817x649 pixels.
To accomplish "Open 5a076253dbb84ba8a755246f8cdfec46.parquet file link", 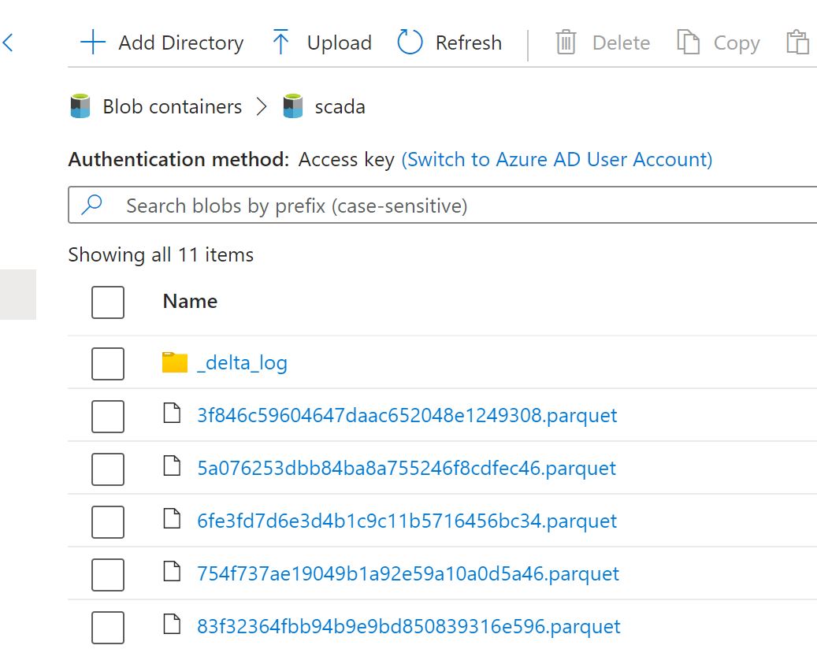I will [x=406, y=468].
